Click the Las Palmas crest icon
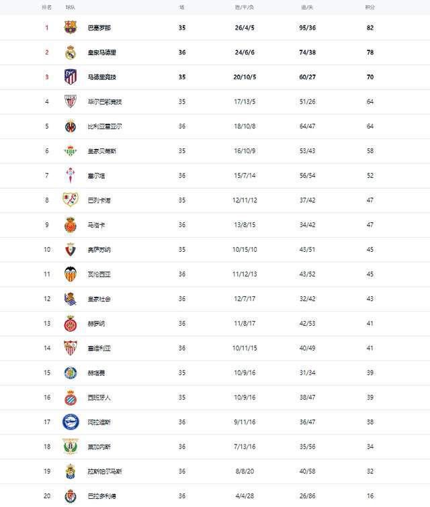This screenshot has width=430, height=507. [70, 471]
